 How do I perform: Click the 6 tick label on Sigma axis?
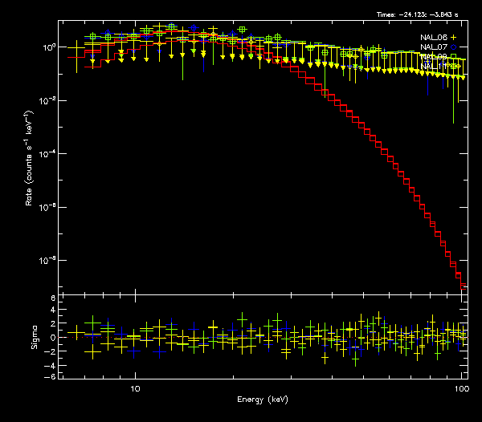pyautogui.click(x=53, y=298)
